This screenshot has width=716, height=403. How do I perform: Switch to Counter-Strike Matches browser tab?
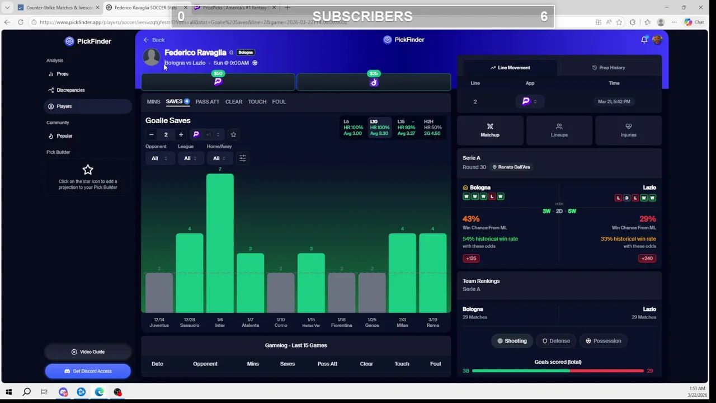[58, 7]
